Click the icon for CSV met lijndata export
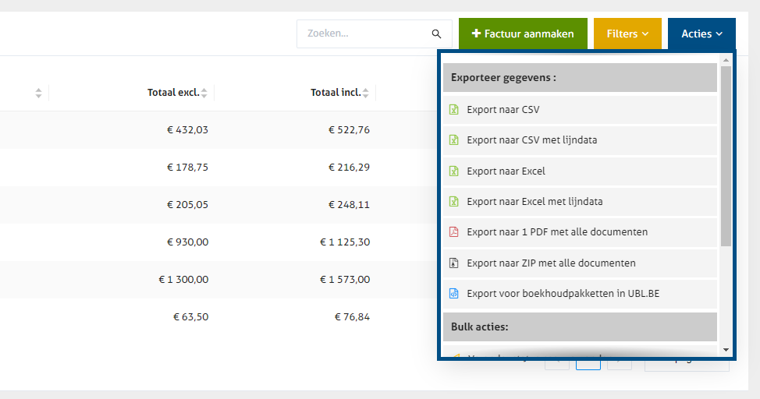Screen dimensions: 760x399 click(454, 140)
